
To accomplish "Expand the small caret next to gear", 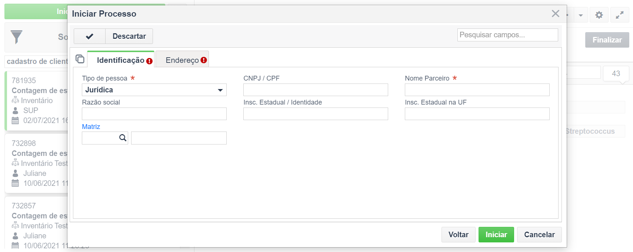I will click(x=580, y=15).
